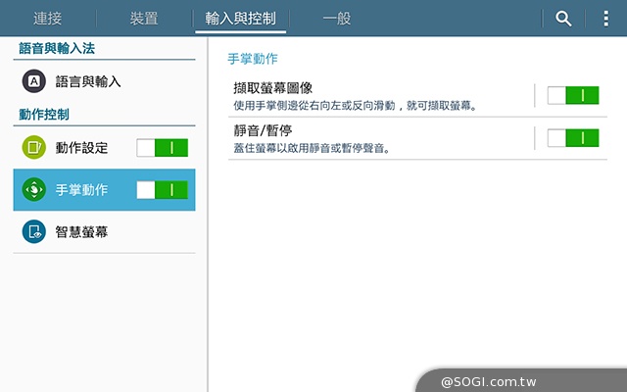Image resolution: width=627 pixels, height=392 pixels.
Task: Click the 語言與輸入 'A' icon
Action: [33, 81]
